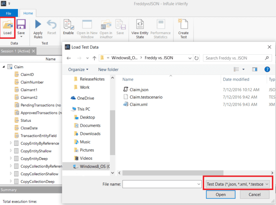Open Quick Access Toolbar customize dropdown
276x205 pixels.
(9, 3)
